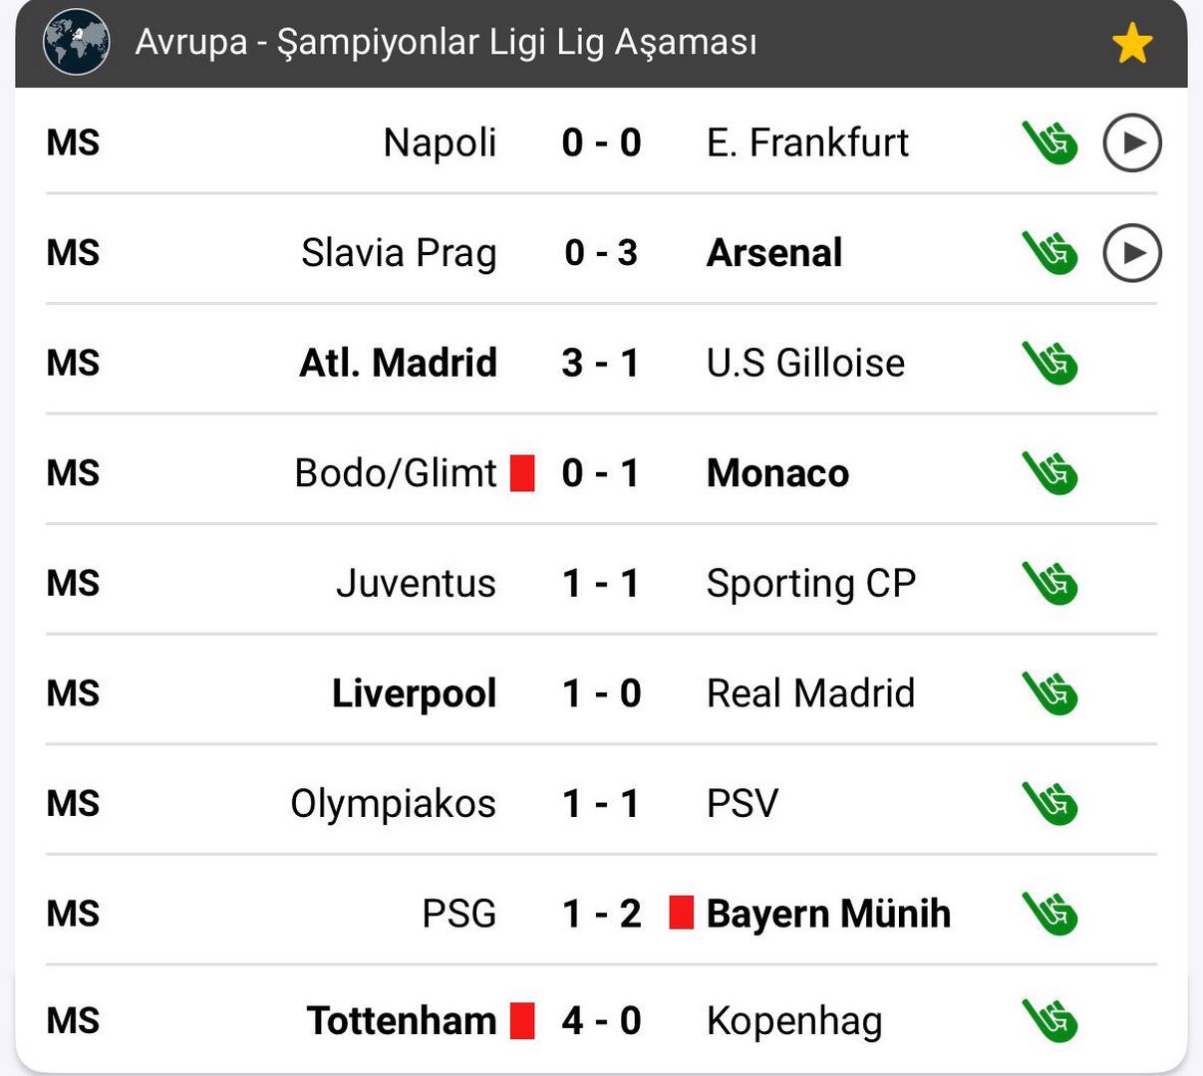This screenshot has height=1076, width=1203.
Task: Open Liverpool 1 - 0 Real Madrid score
Action: click(601, 693)
